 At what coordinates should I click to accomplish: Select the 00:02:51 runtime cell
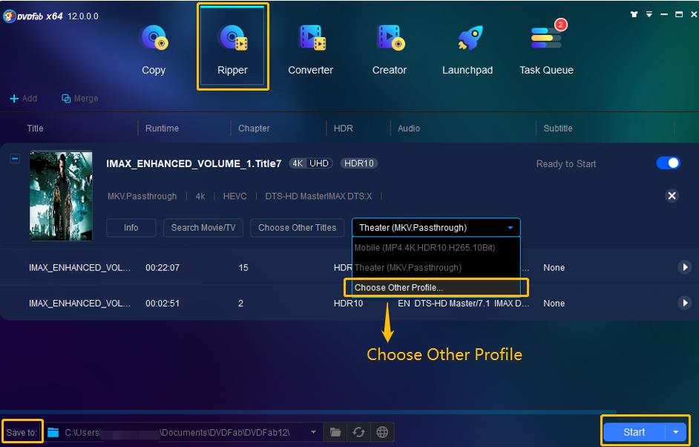(163, 304)
